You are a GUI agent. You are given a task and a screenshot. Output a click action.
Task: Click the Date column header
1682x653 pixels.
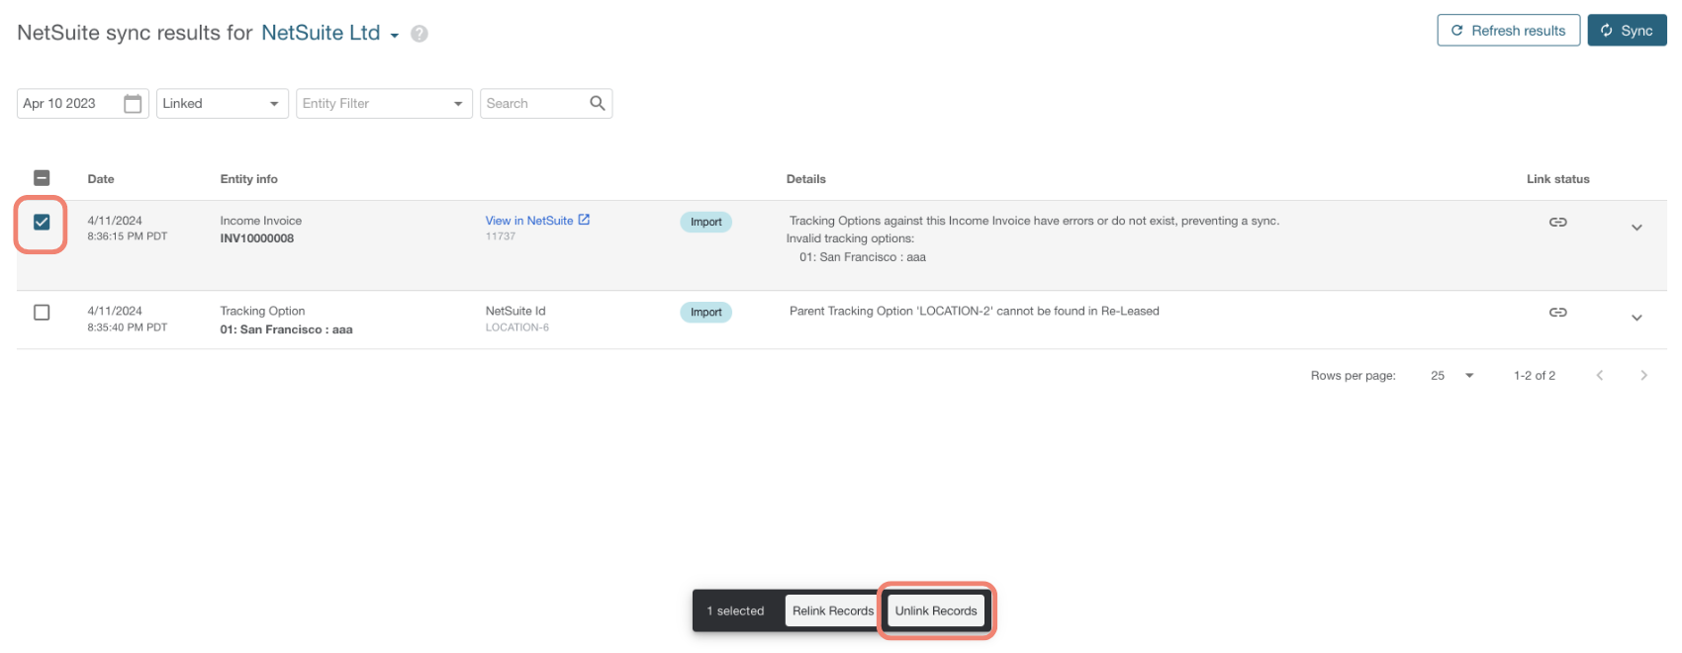(101, 179)
